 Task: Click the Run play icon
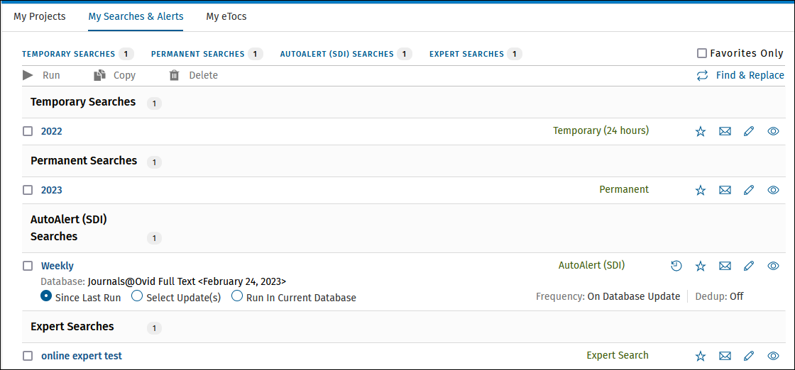[28, 75]
